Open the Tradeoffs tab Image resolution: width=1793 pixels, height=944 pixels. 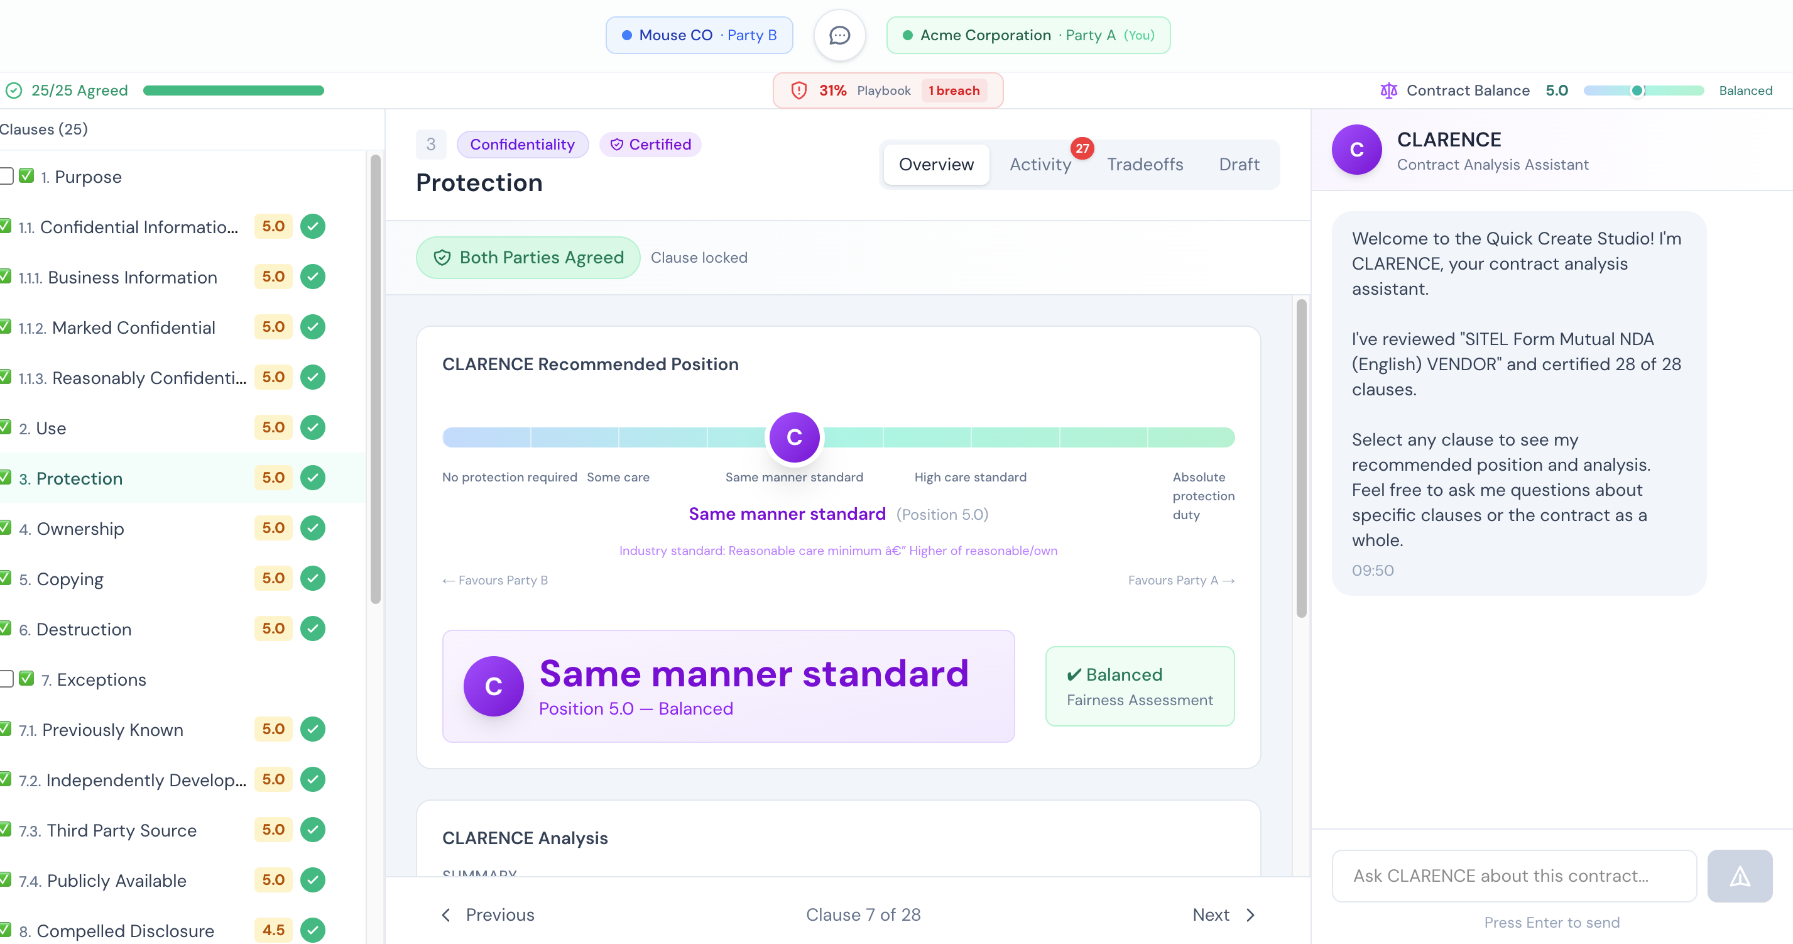pos(1144,164)
